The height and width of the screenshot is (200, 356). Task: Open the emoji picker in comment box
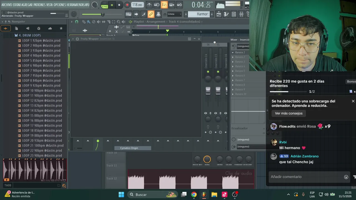(346, 177)
